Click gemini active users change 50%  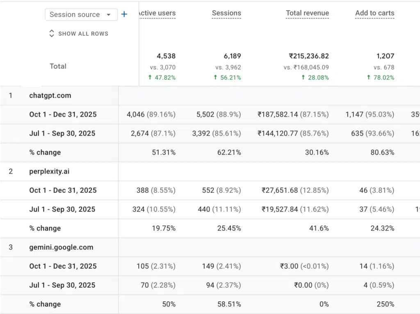169,304
